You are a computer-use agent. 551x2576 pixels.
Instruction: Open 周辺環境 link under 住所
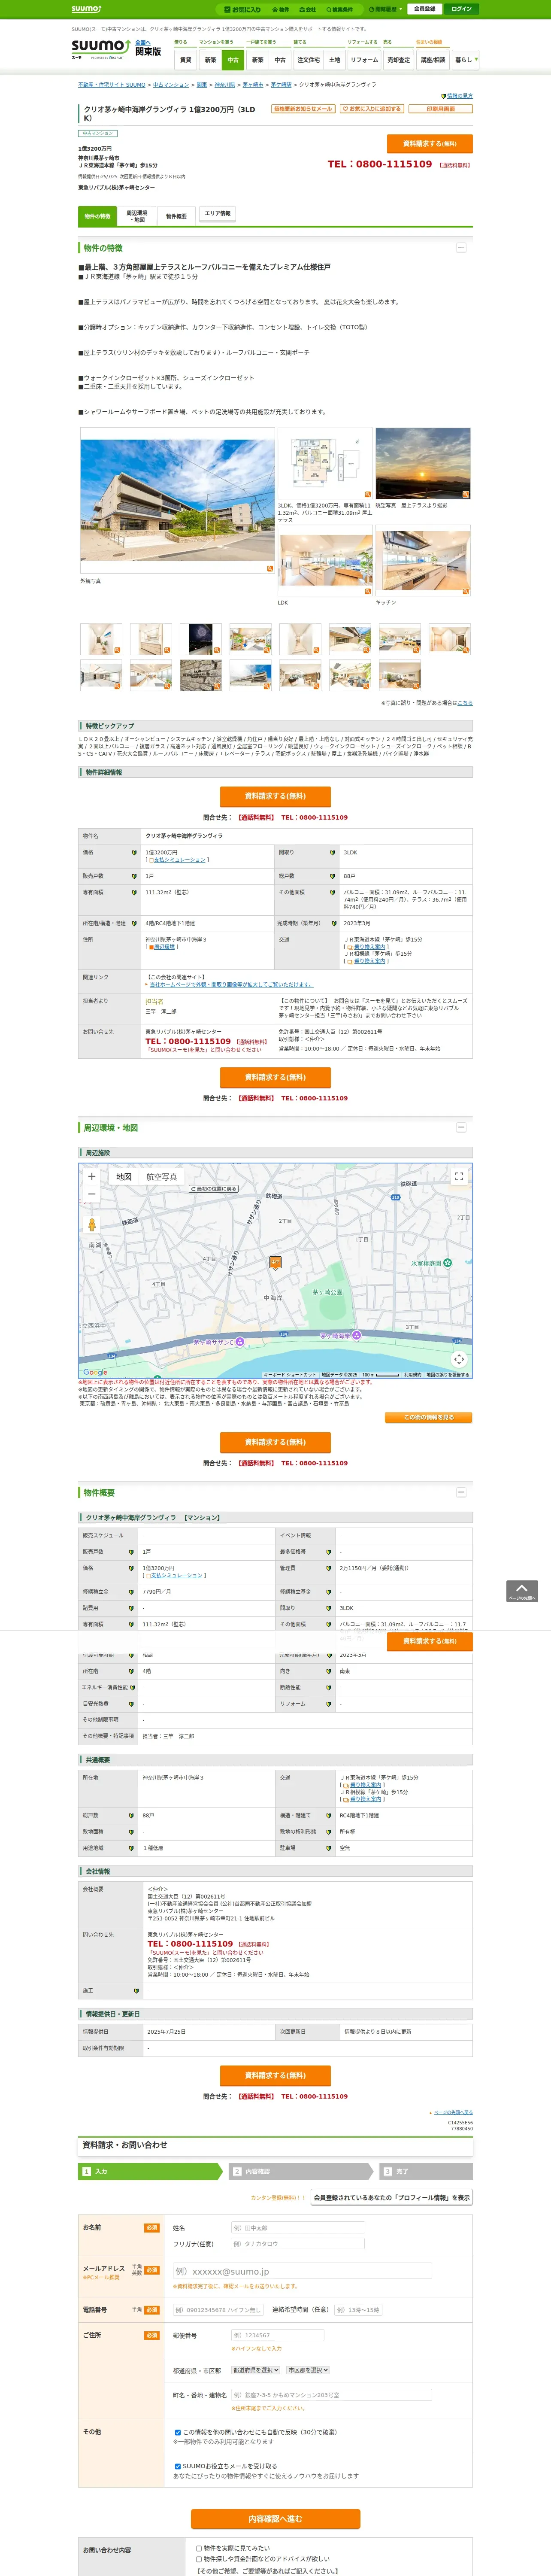pos(163,947)
